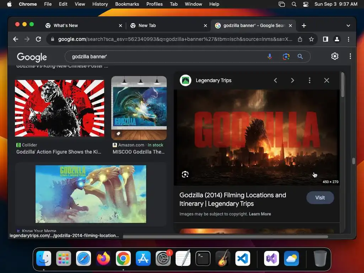
Task: Click the horizontal scrollbar at bottom
Action: tap(225, 237)
